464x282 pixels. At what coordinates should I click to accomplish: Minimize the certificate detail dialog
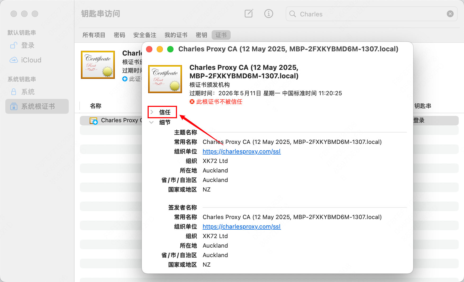(160, 49)
